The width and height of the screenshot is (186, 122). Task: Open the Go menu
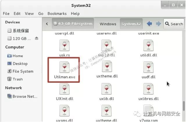click(x=41, y=14)
